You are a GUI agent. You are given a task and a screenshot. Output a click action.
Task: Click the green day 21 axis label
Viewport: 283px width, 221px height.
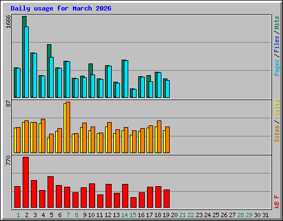point(182,215)
